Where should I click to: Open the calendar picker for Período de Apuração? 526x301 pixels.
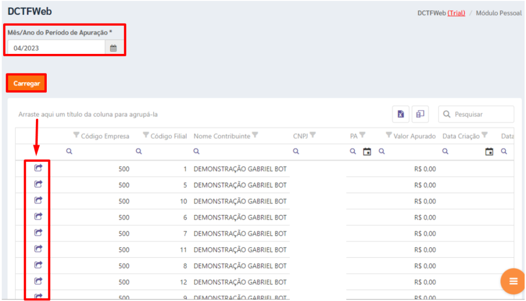[x=114, y=48]
